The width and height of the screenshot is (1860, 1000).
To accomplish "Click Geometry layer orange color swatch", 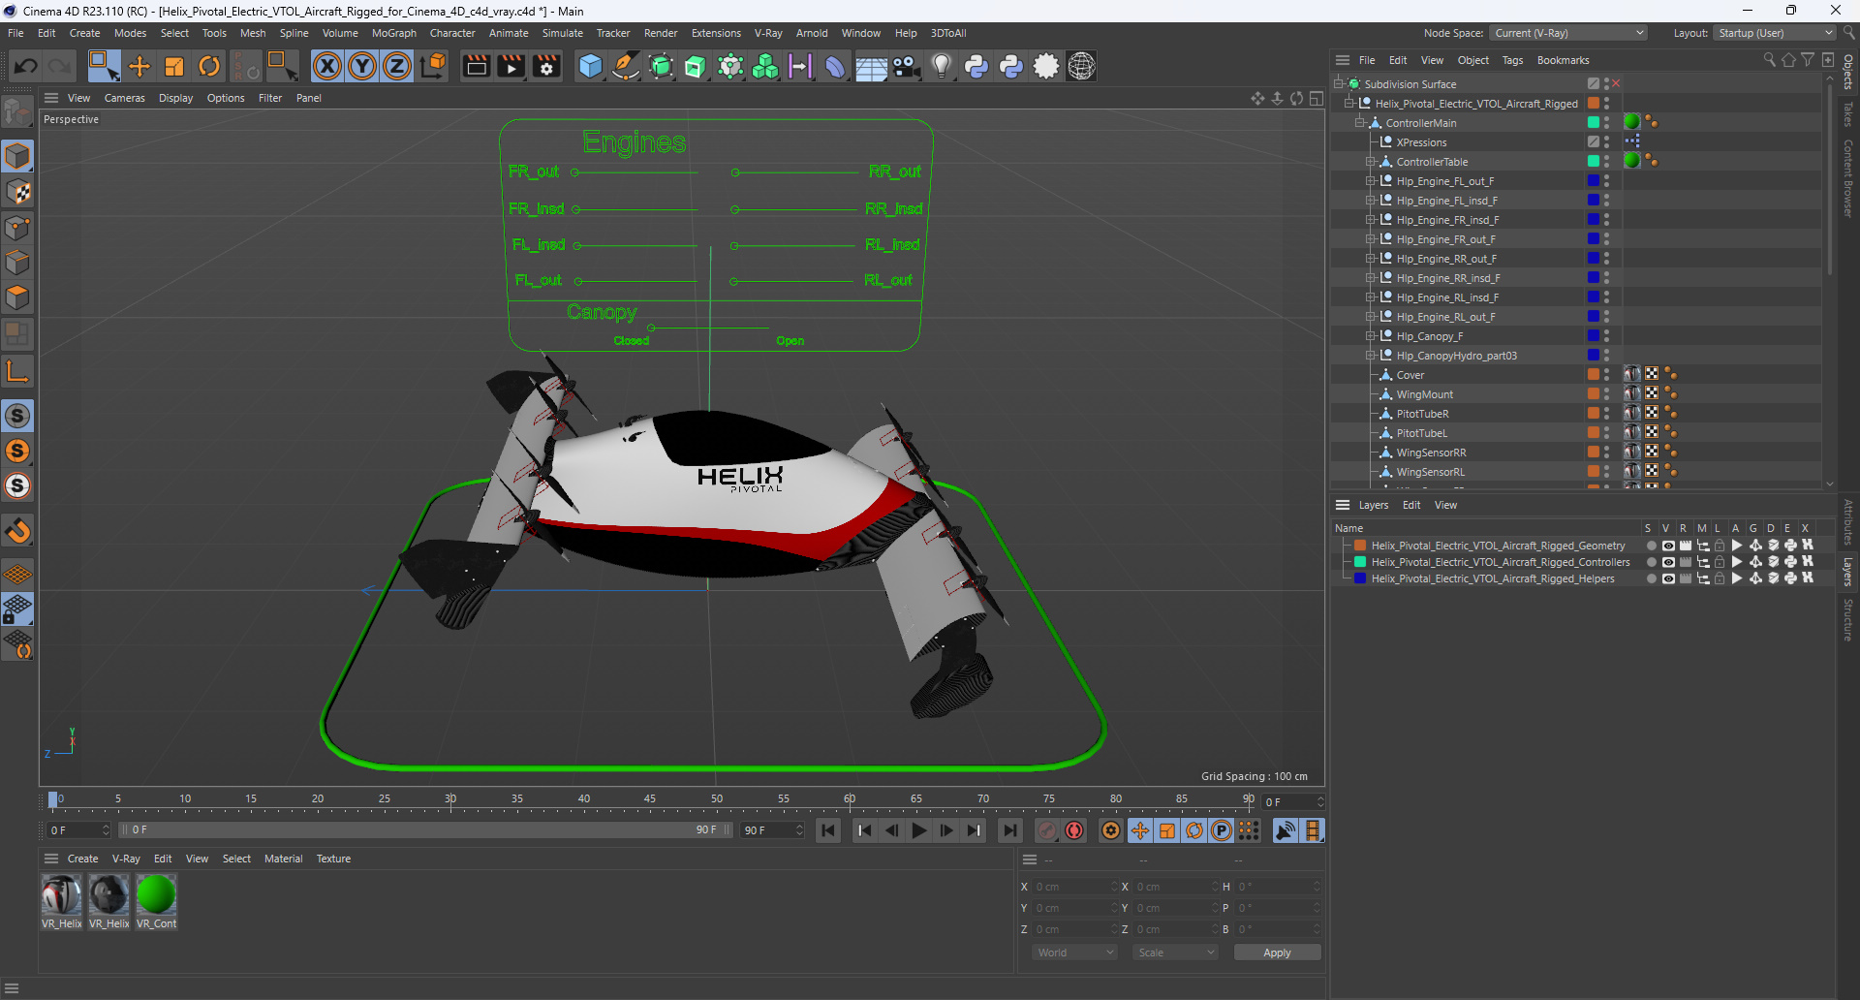I will 1360,546.
